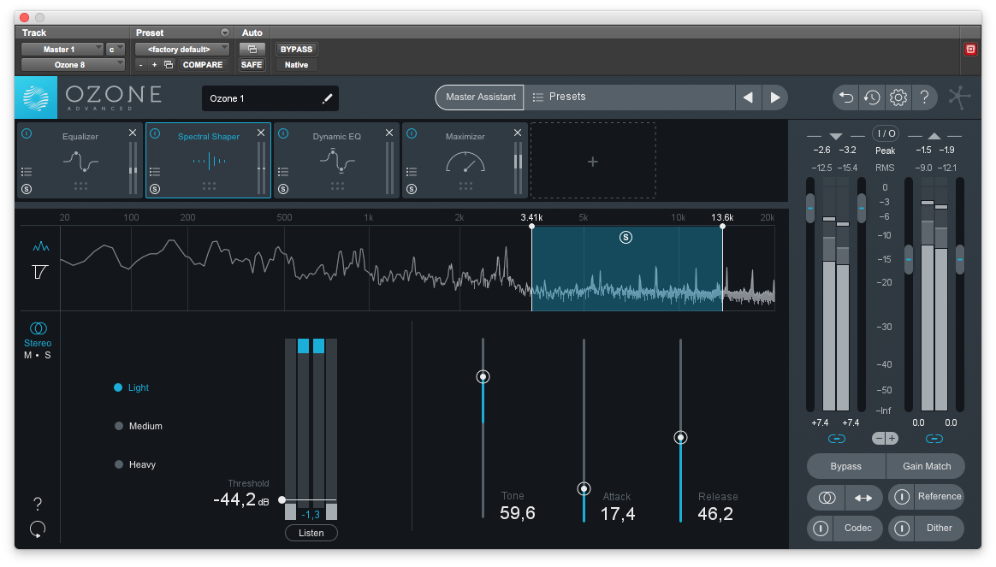Toggle the I/O meter button
Image resolution: width=996 pixels, height=567 pixels.
tap(886, 133)
